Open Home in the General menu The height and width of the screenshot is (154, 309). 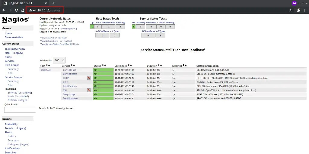pos(8,33)
